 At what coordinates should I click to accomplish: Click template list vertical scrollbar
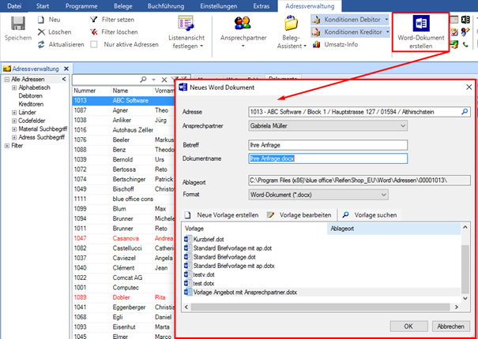(465, 269)
